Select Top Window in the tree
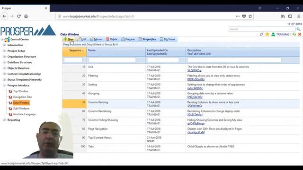 [21, 91]
